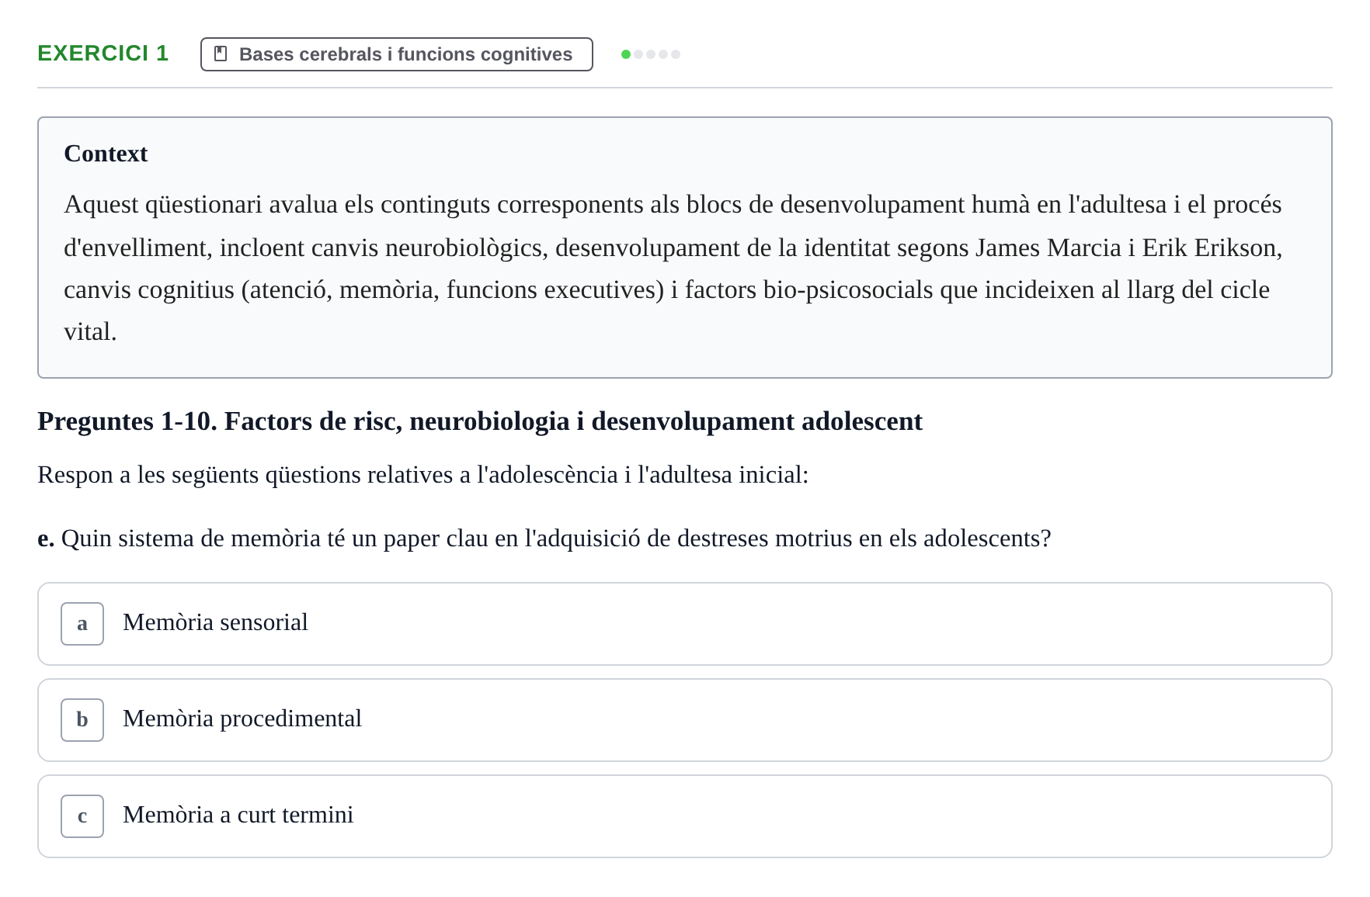Click the Context heading
Image resolution: width=1370 pixels, height=897 pixels.
[x=106, y=154]
